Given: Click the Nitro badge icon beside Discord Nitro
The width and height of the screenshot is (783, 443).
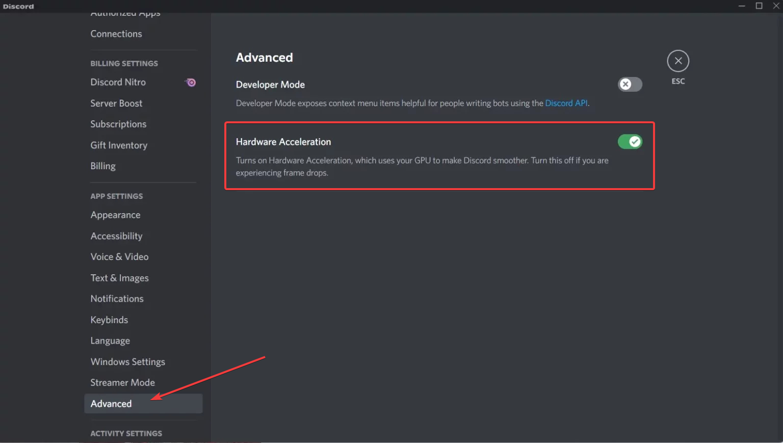Looking at the screenshot, I should 191,83.
